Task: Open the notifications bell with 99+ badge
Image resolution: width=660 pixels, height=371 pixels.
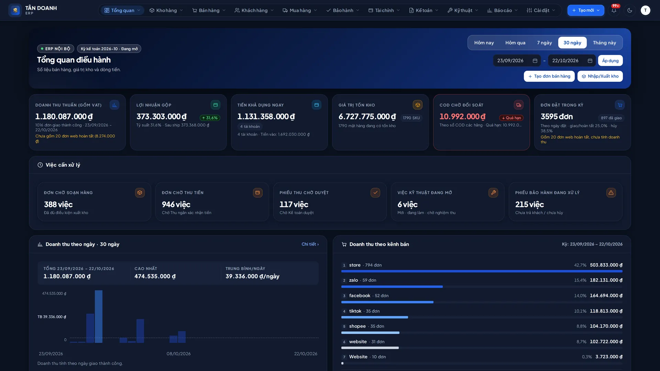Action: [614, 10]
